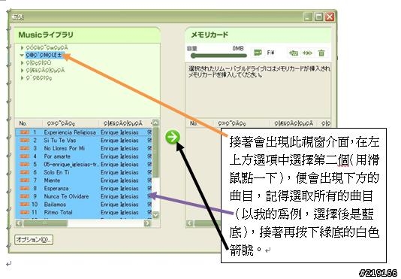Click the track icon of Solo En Ti

(25, 172)
